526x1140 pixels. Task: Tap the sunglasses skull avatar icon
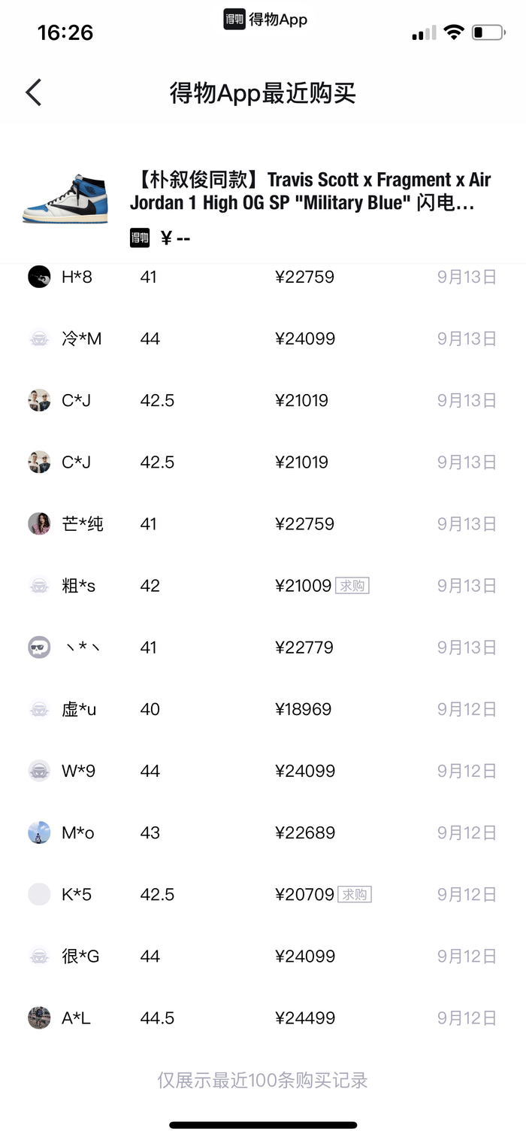[x=39, y=647]
